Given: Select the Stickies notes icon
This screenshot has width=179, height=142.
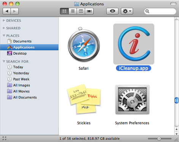Looking at the screenshot, I should (x=84, y=99).
